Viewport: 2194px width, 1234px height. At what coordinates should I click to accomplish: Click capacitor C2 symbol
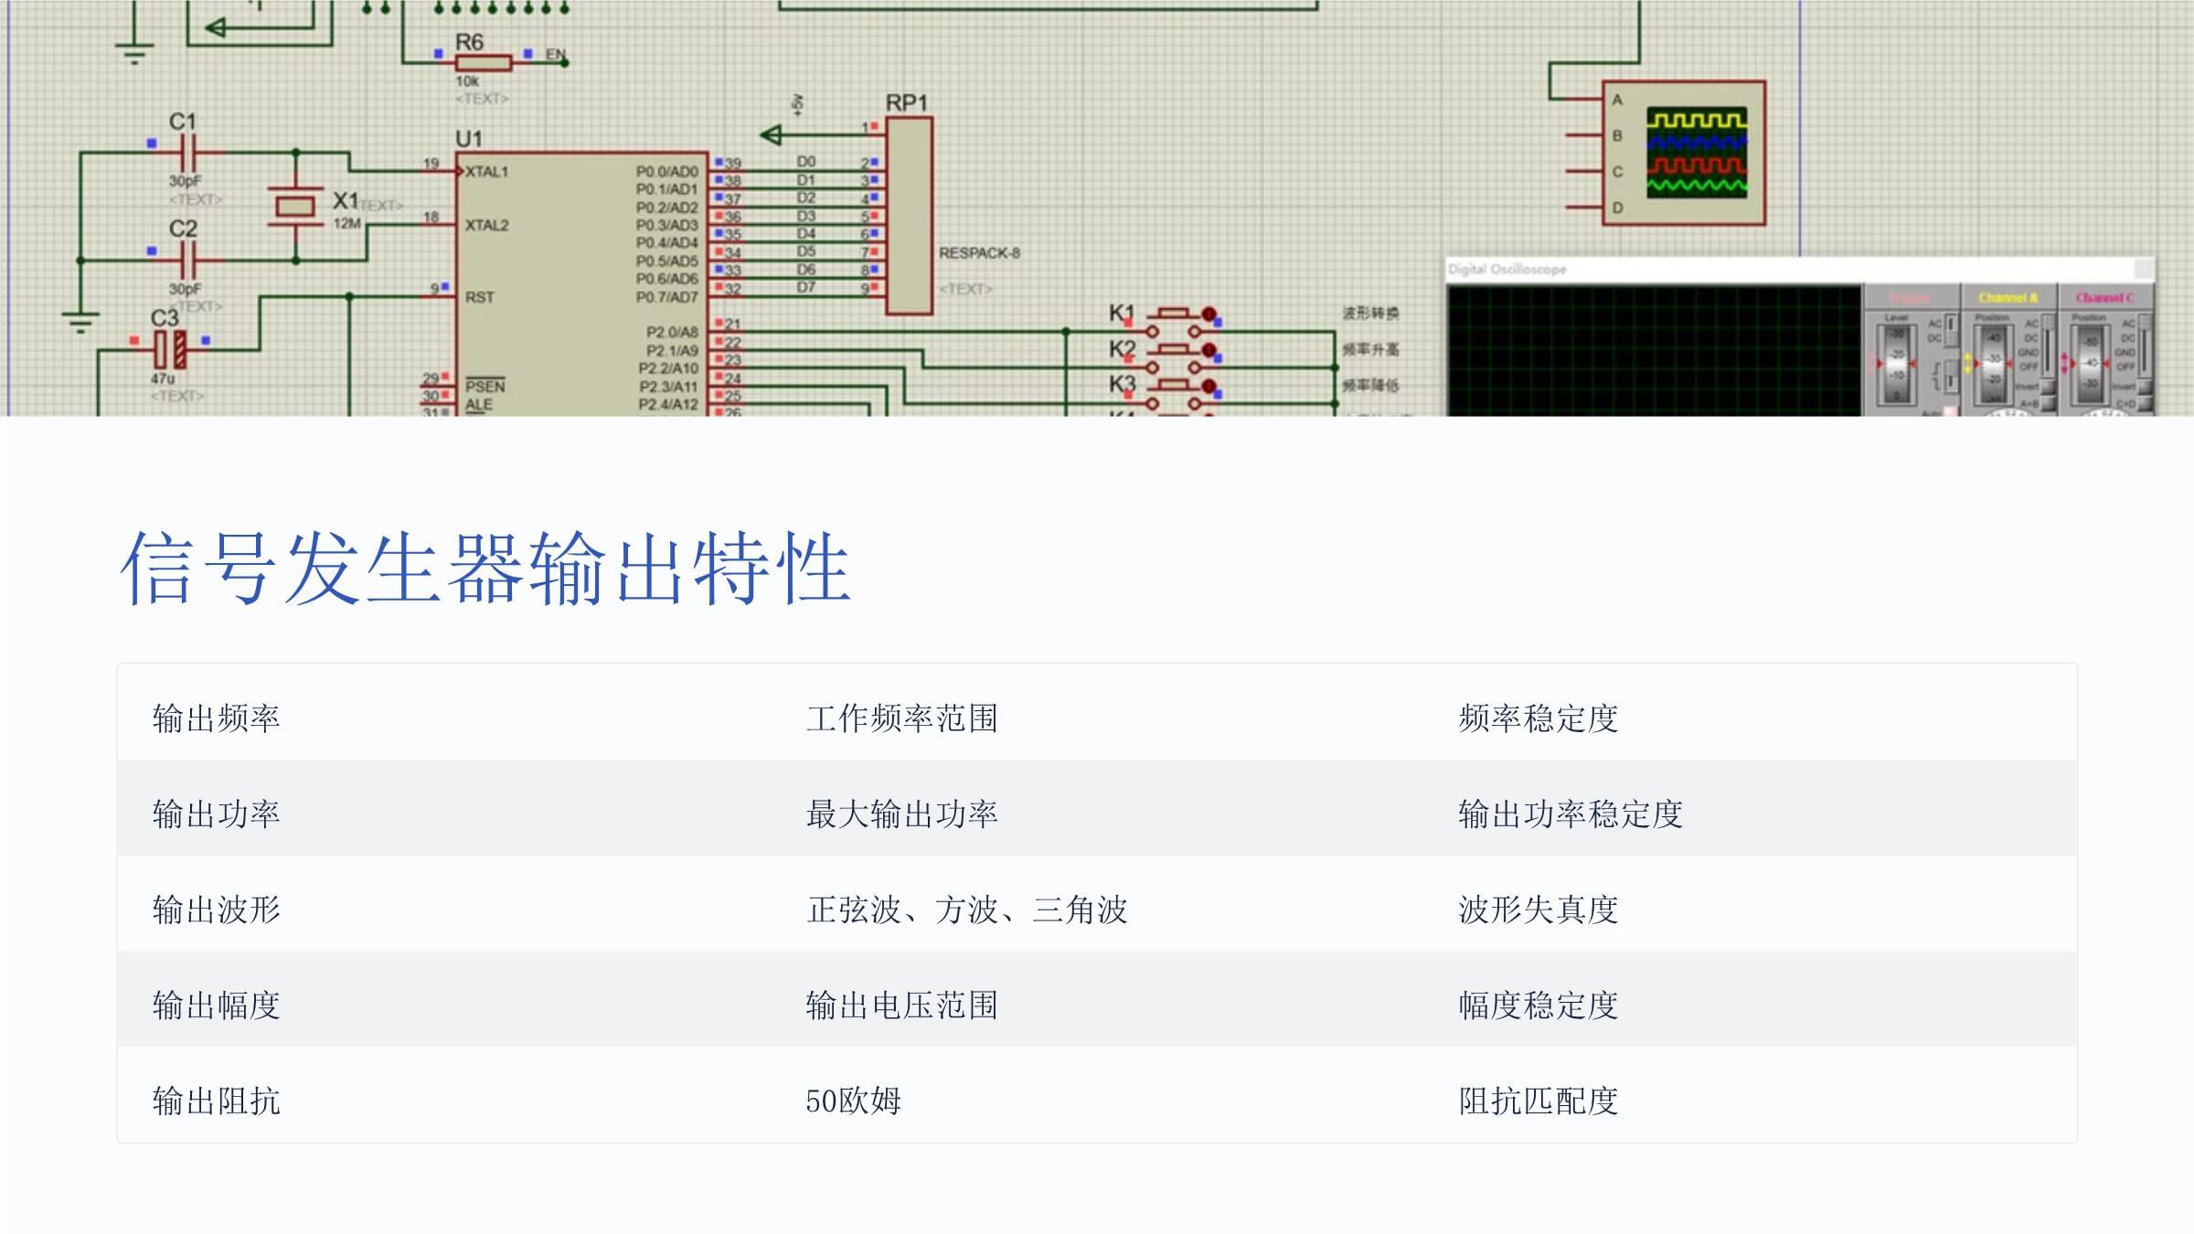pos(188,260)
